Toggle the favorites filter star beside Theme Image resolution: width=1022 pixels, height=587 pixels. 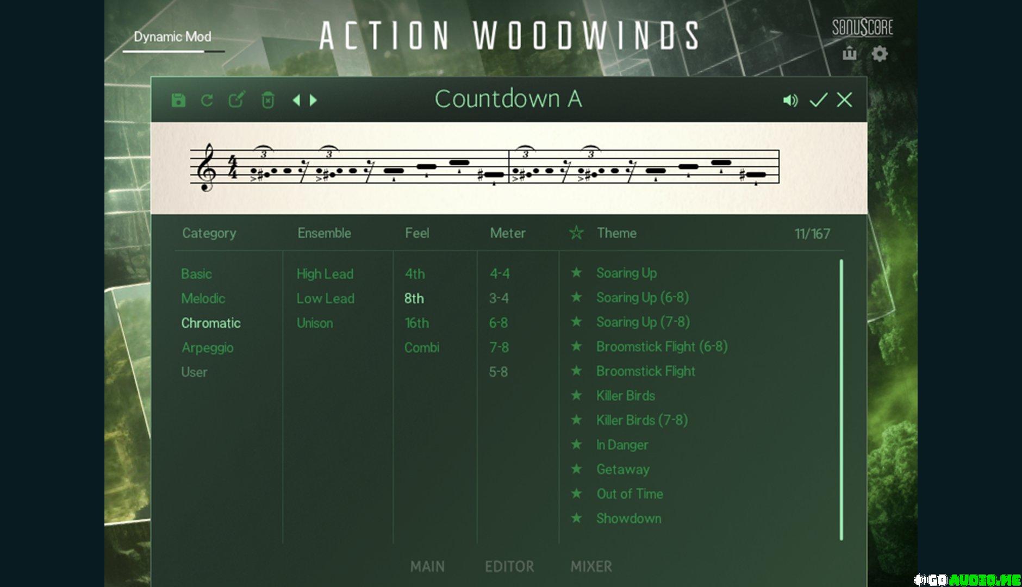coord(576,233)
